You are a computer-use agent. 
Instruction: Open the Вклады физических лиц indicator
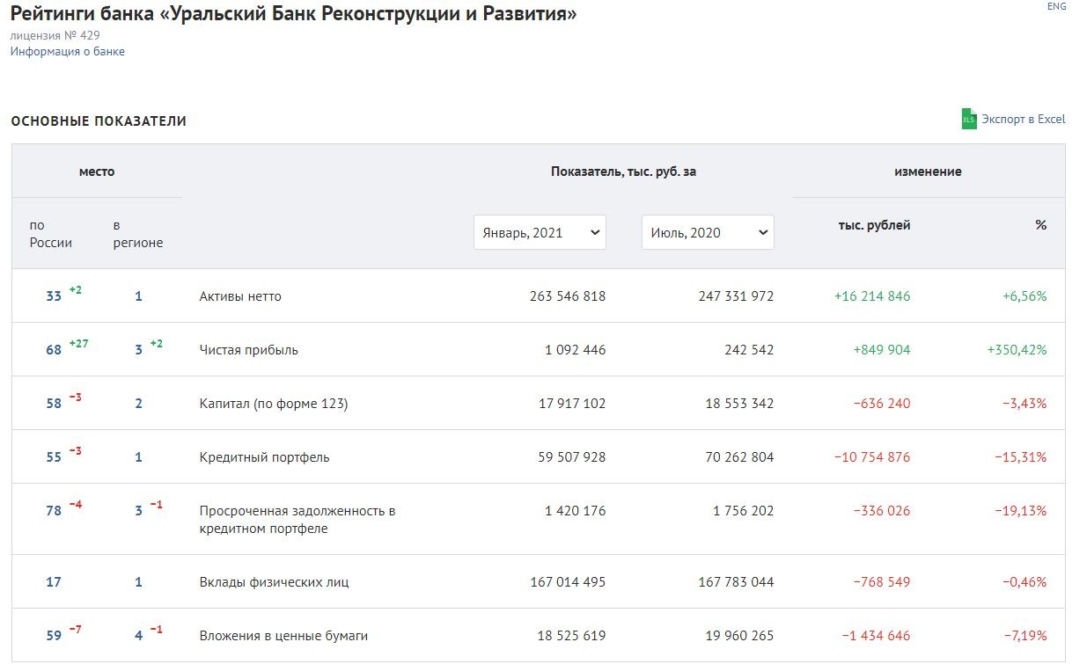pyautogui.click(x=274, y=582)
